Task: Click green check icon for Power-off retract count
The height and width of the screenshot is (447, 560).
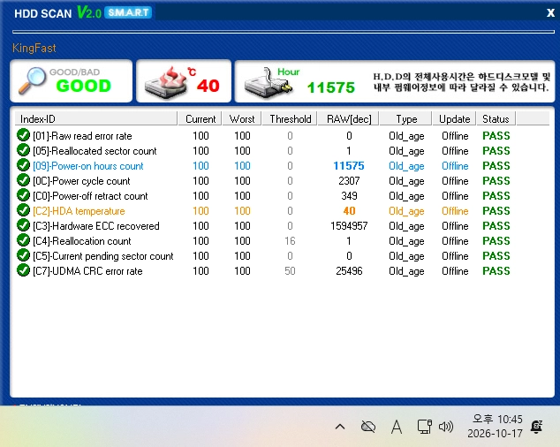Action: 23,195
